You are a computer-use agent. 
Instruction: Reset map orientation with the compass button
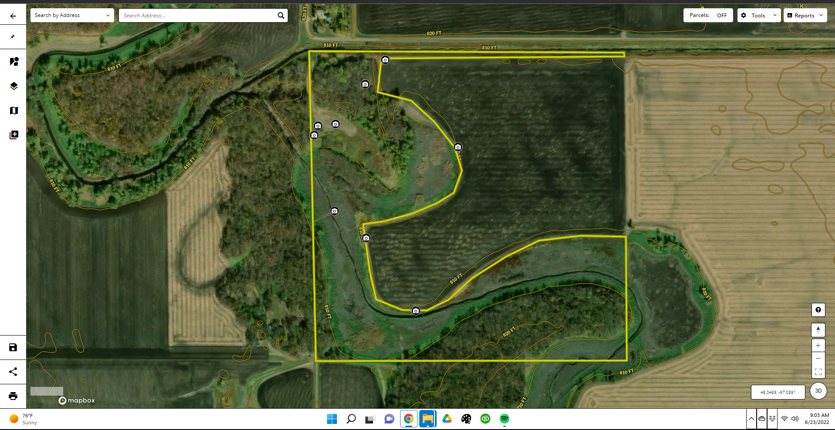pyautogui.click(x=818, y=330)
